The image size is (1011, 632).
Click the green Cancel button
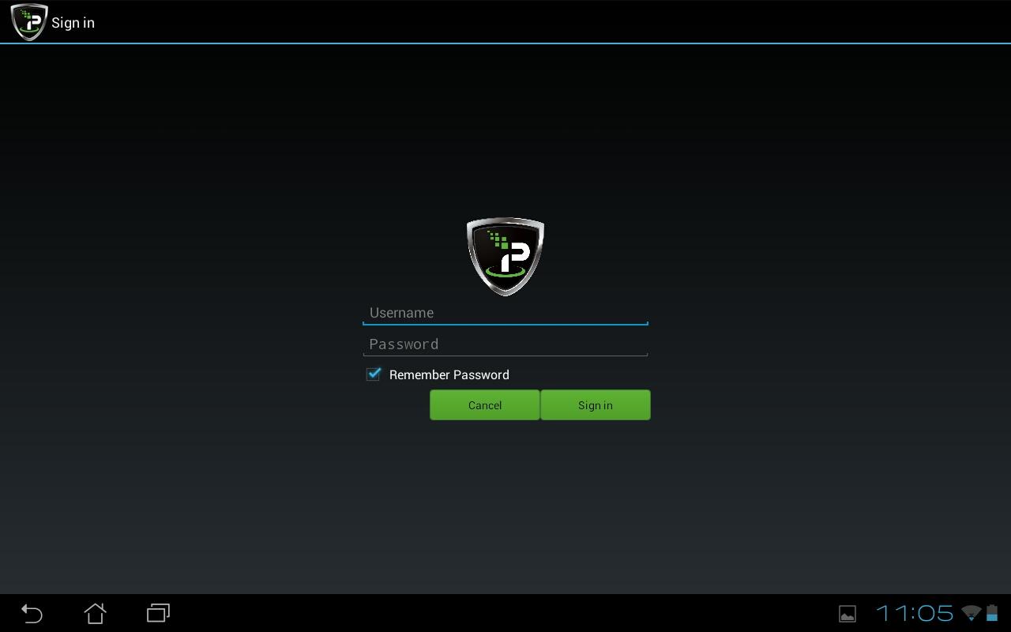tap(485, 405)
